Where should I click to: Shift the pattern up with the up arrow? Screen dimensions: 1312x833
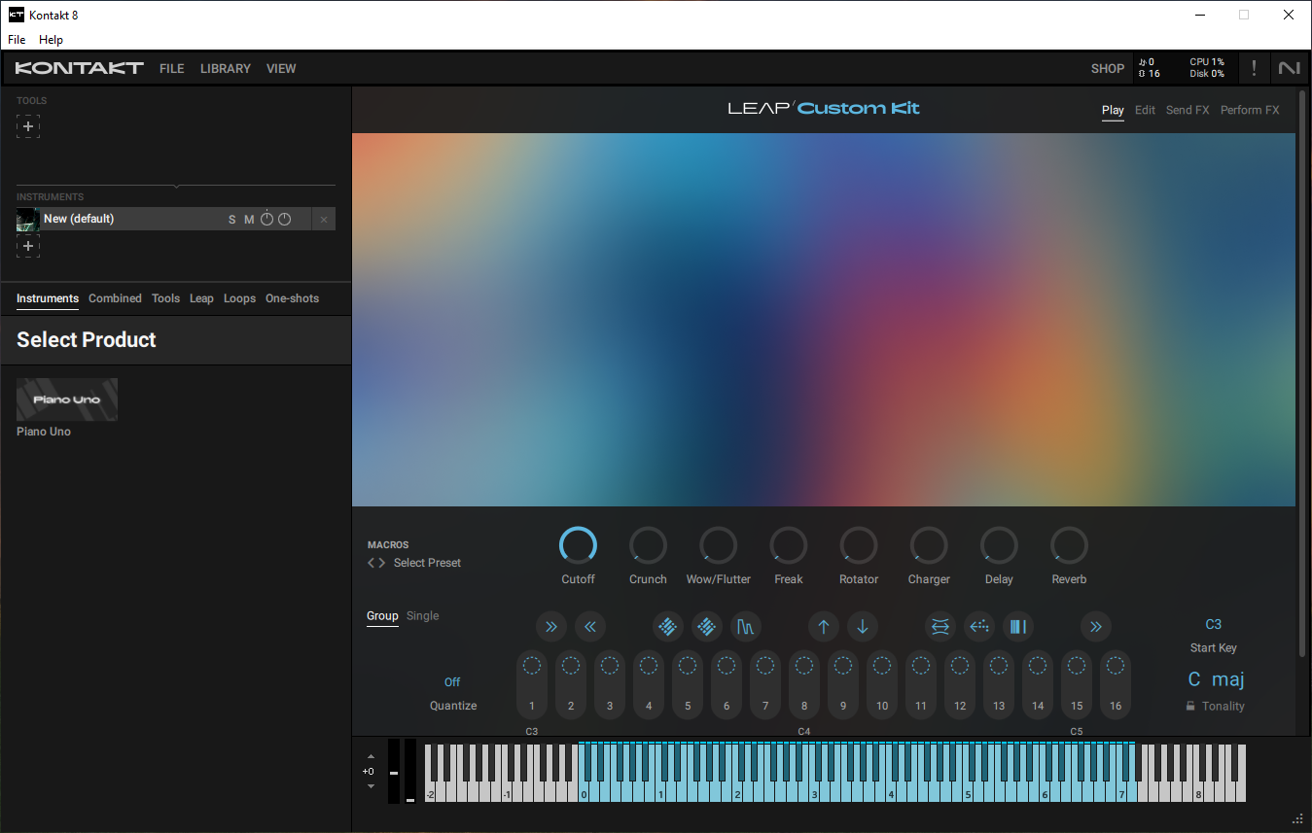click(x=824, y=627)
